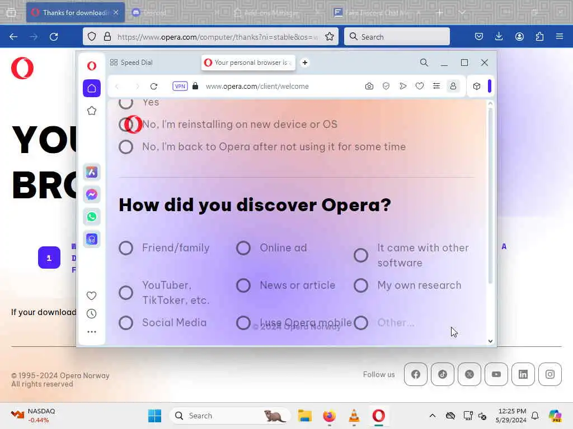
Task: Select 'Other...' radio option
Action: 361,323
